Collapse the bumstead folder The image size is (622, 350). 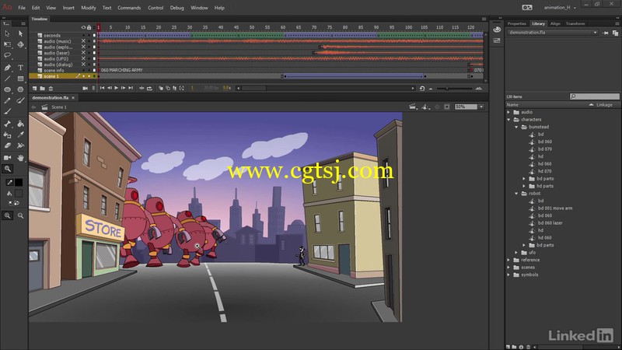[x=516, y=127]
